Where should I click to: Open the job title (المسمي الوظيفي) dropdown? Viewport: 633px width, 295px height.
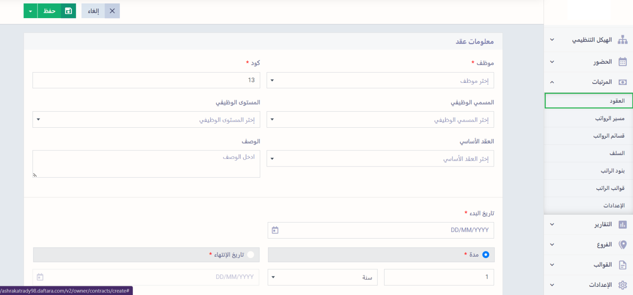(380, 120)
